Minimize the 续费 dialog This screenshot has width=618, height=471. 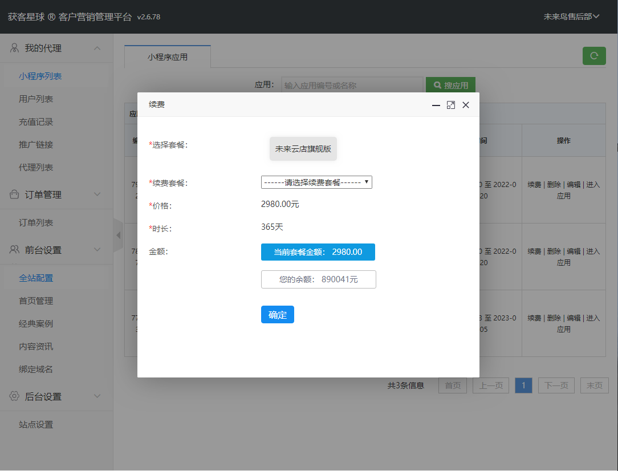[x=436, y=105]
